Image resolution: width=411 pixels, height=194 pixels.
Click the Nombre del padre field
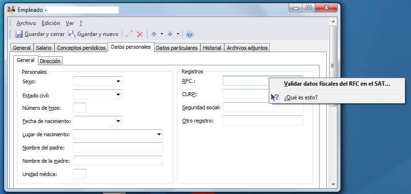(x=118, y=148)
